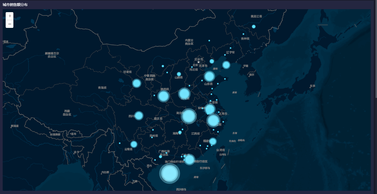
Task: Select the bubble covering the 湖北省 label
Action: 189,116
